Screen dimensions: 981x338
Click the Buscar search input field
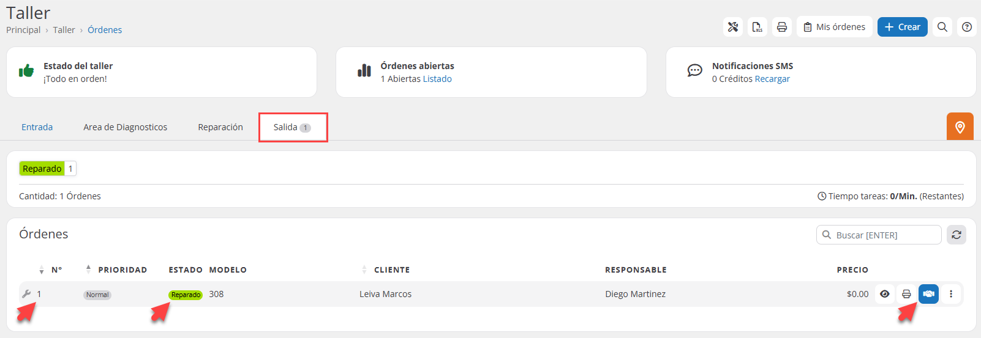pos(885,235)
